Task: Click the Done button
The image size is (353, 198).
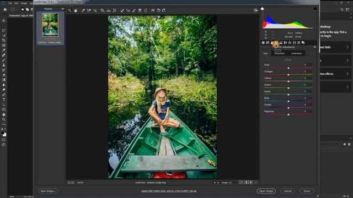Action: click(x=307, y=191)
